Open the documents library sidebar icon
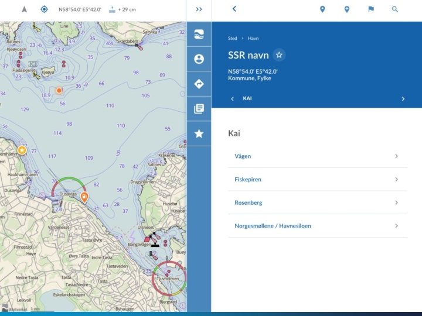 (x=199, y=109)
